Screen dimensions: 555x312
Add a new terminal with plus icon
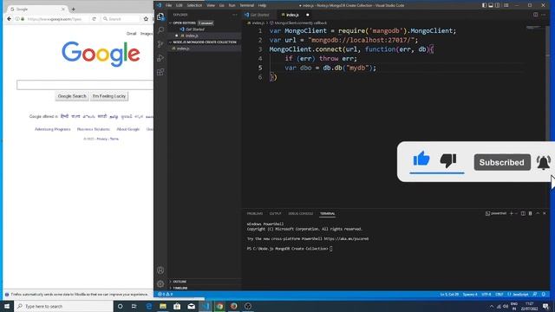[511, 214]
